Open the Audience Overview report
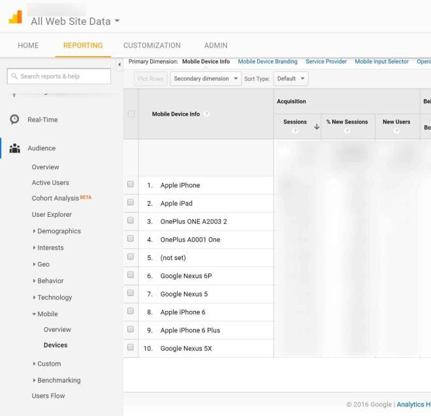This screenshot has height=416, width=431. tap(45, 167)
